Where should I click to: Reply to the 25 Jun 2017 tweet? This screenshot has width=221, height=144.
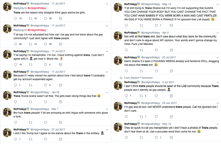126,117
